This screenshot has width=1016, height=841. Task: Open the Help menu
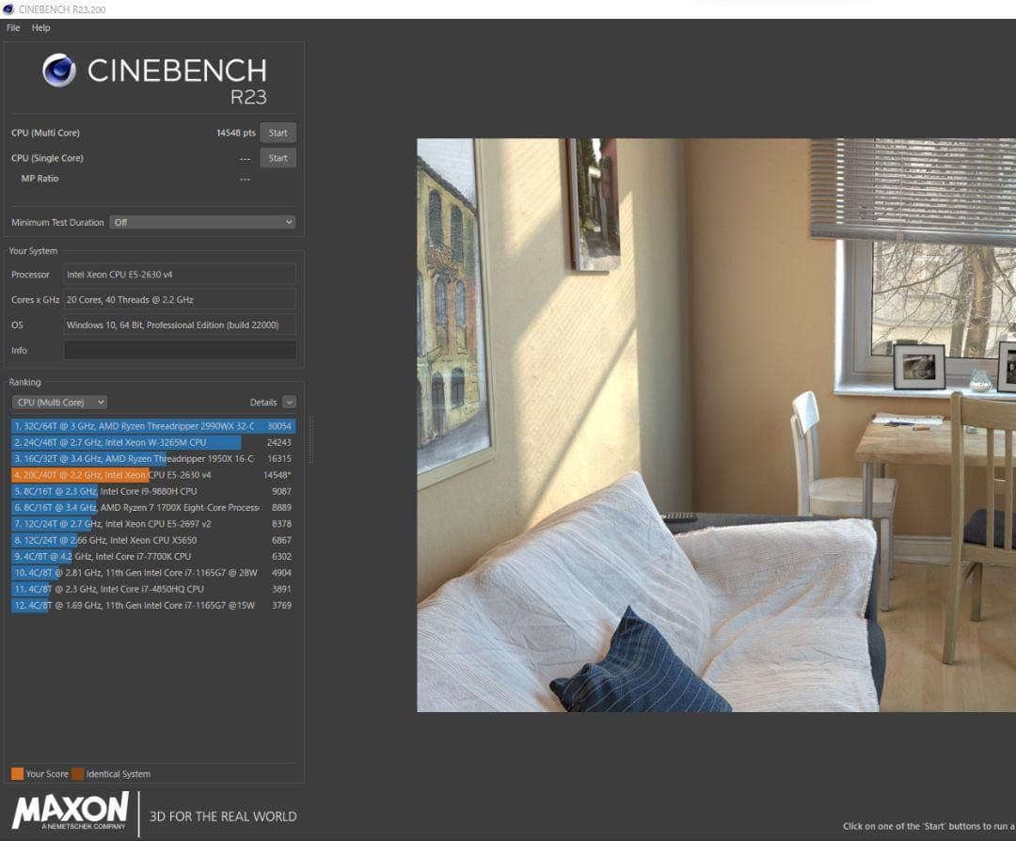click(40, 28)
